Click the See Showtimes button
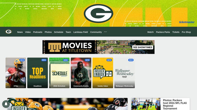Image resolution: width=197 pixels, height=110 pixels. [x=143, y=47]
